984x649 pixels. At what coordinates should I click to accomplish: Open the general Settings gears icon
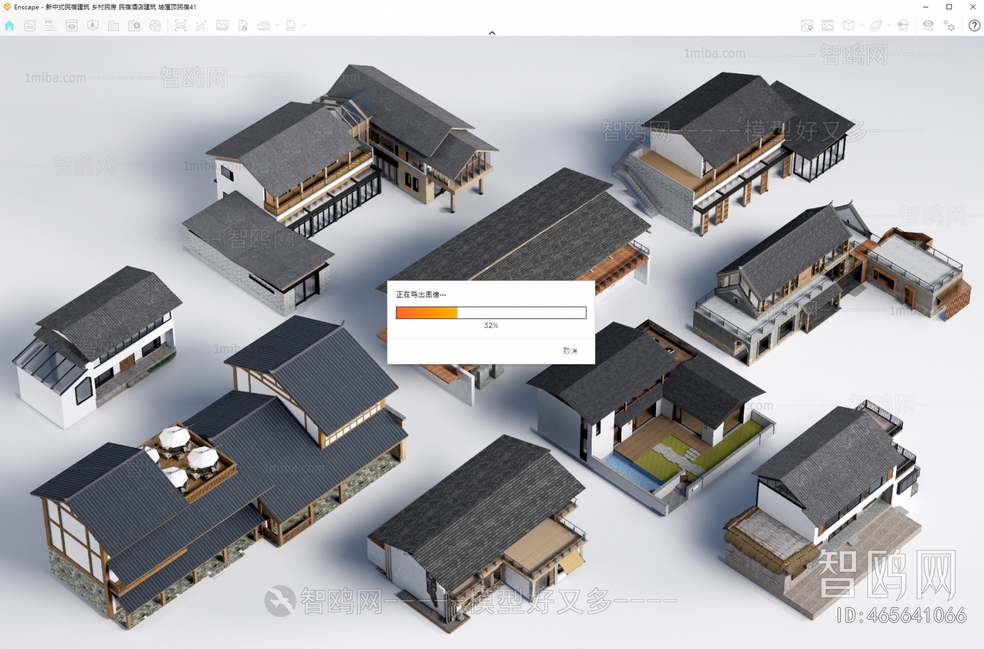coord(948,26)
